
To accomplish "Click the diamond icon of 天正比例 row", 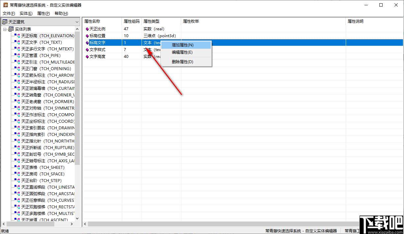I will [87, 29].
